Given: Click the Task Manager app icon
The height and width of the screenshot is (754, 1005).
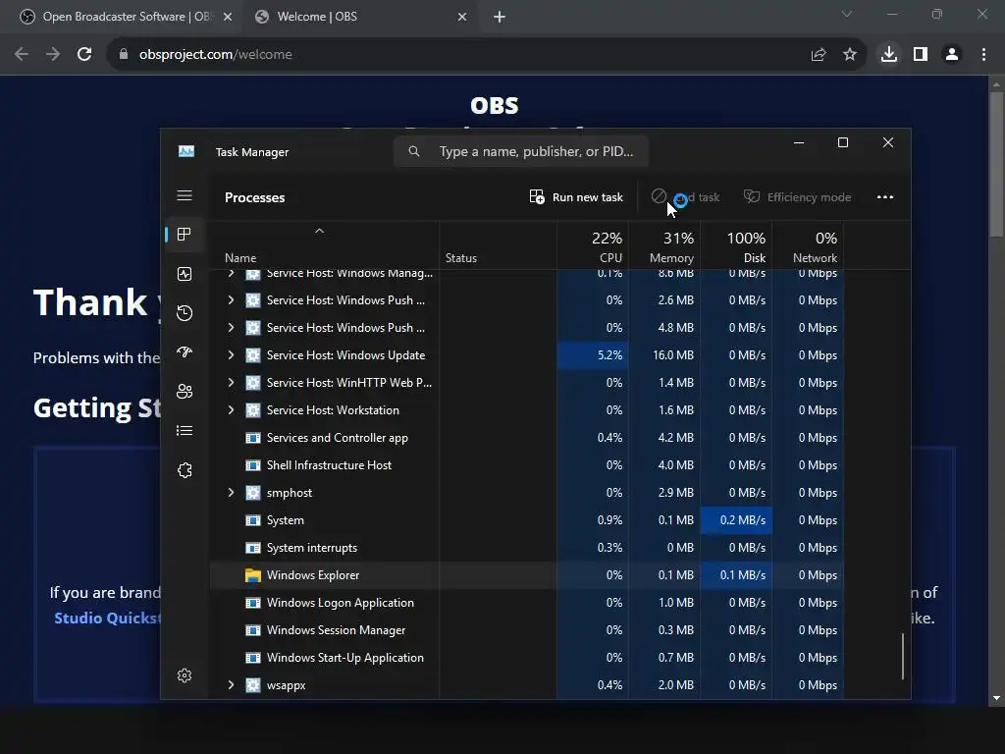Looking at the screenshot, I should tap(186, 151).
